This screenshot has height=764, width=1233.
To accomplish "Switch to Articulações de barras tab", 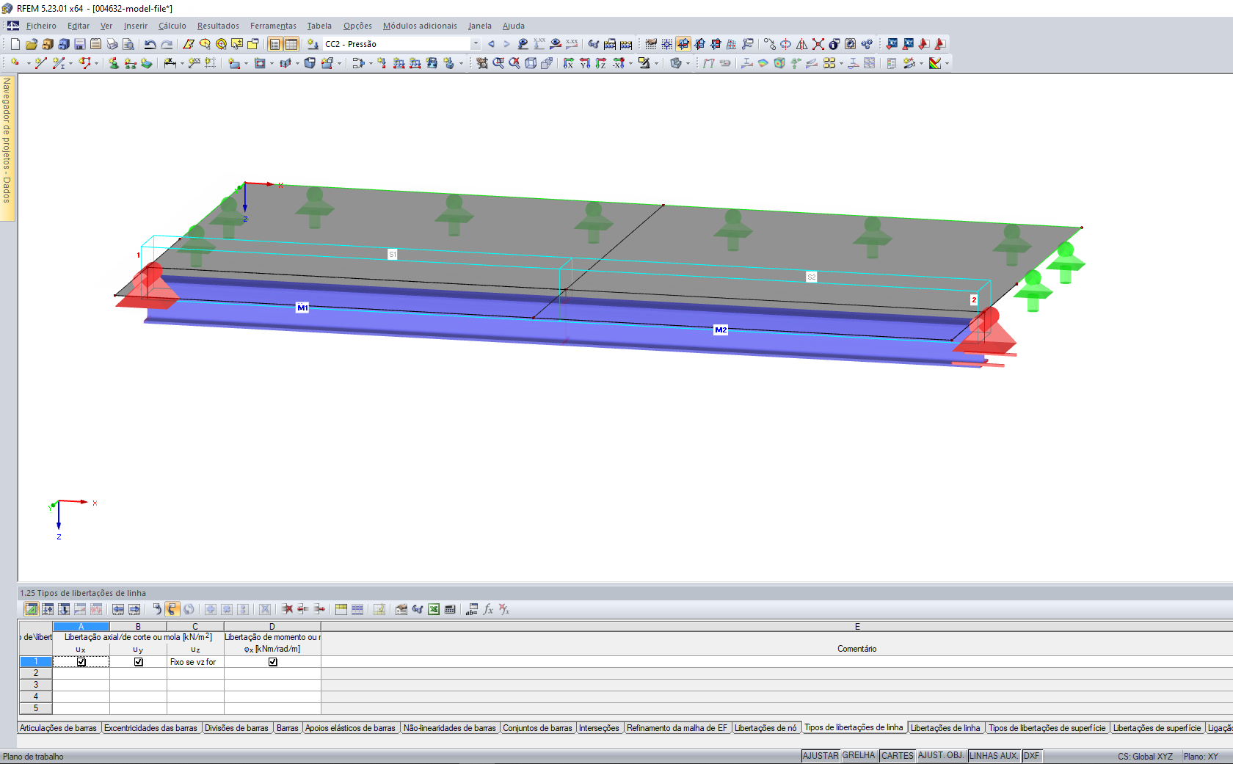I will (58, 728).
